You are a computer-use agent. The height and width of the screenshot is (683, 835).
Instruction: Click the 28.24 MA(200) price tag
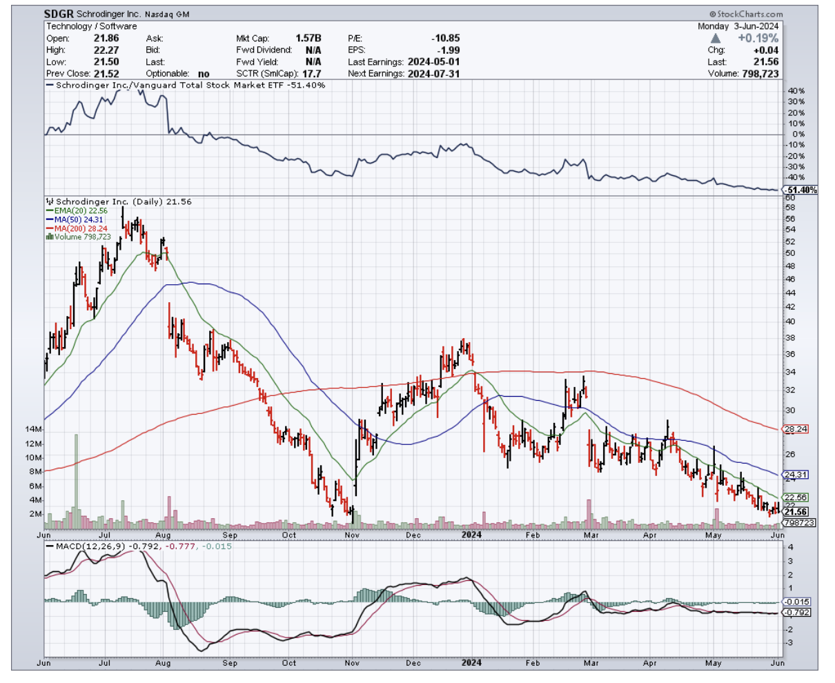coord(796,429)
